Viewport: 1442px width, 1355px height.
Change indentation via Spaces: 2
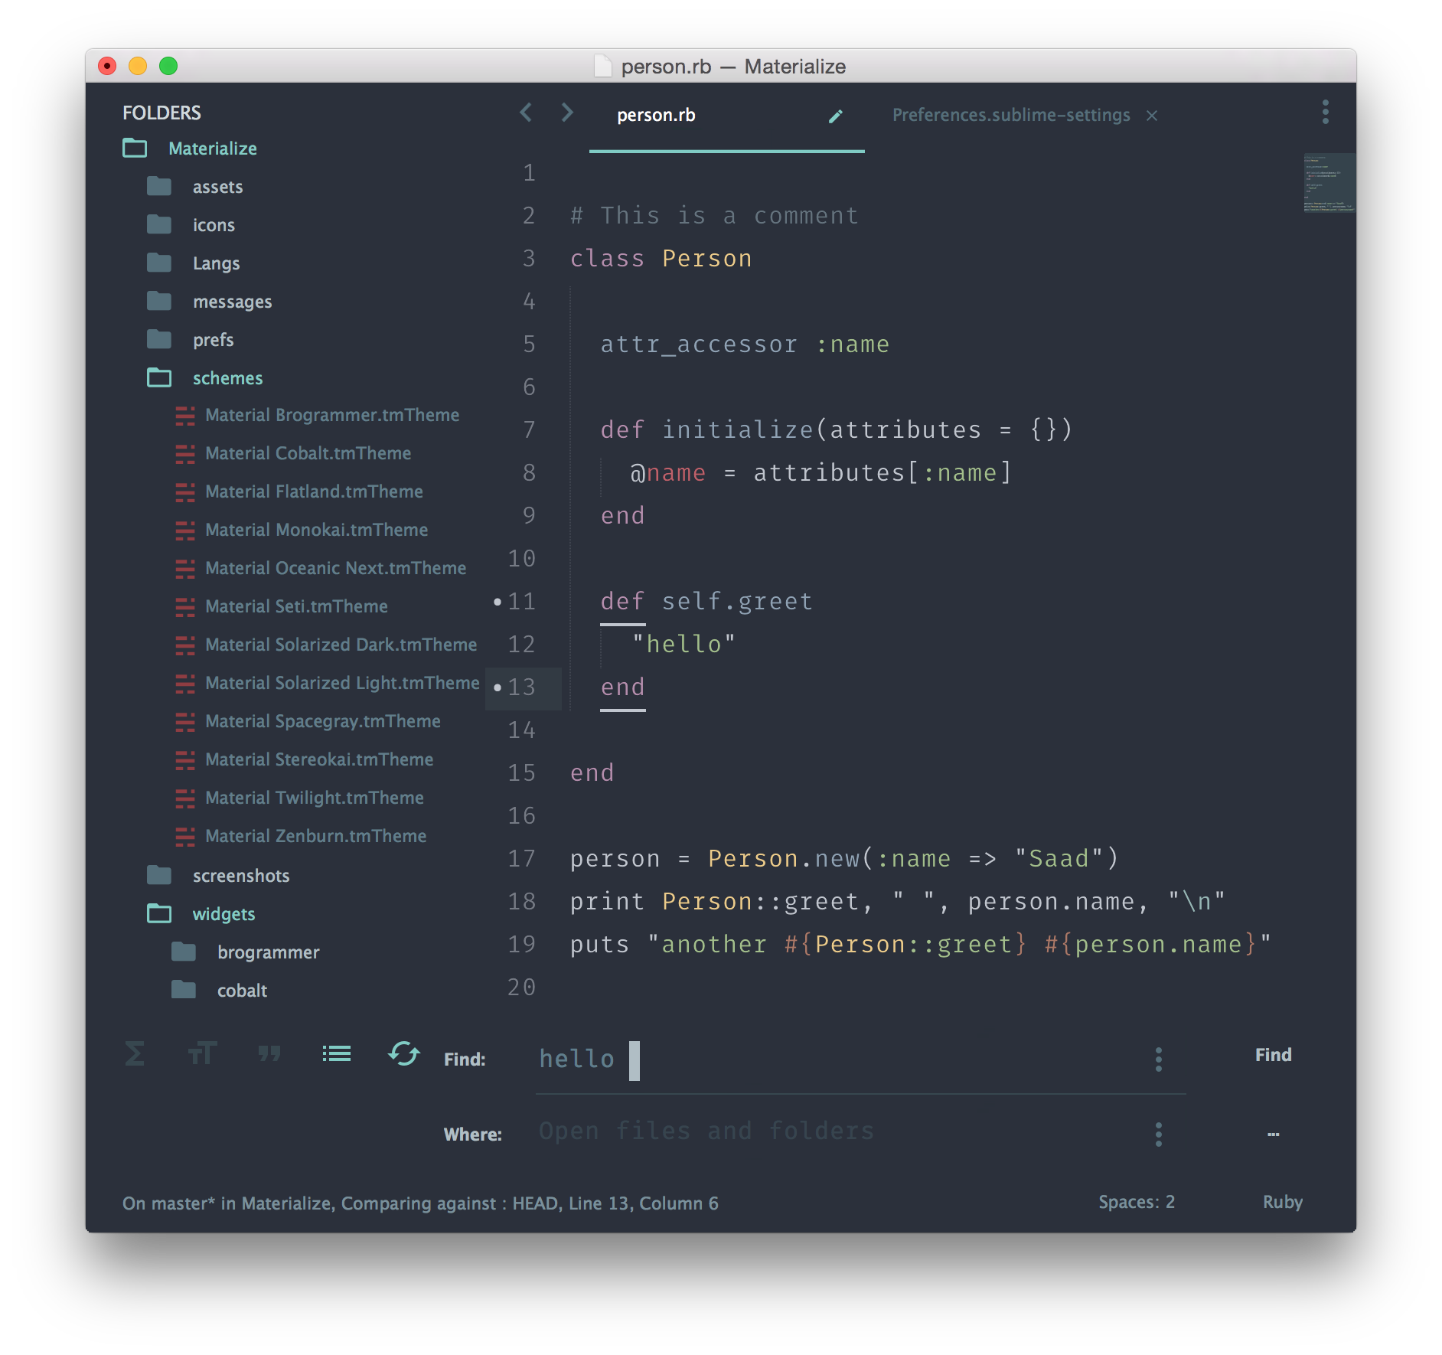1137,1202
